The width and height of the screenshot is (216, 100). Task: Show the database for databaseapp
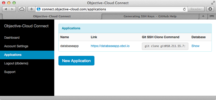195,46
